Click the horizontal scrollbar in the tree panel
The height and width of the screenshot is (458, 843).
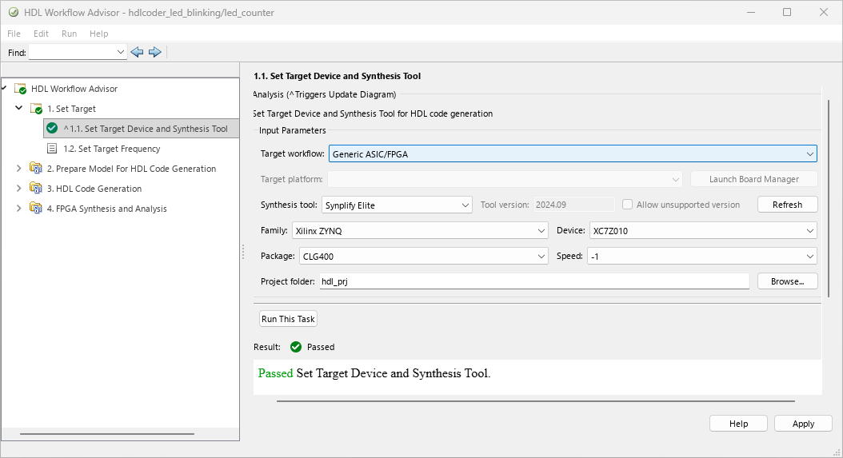coord(107,434)
